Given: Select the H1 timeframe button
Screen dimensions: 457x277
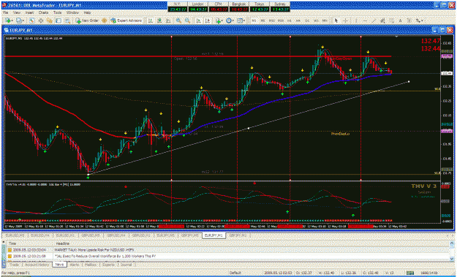Looking at the screenshot, I should coord(290,20).
